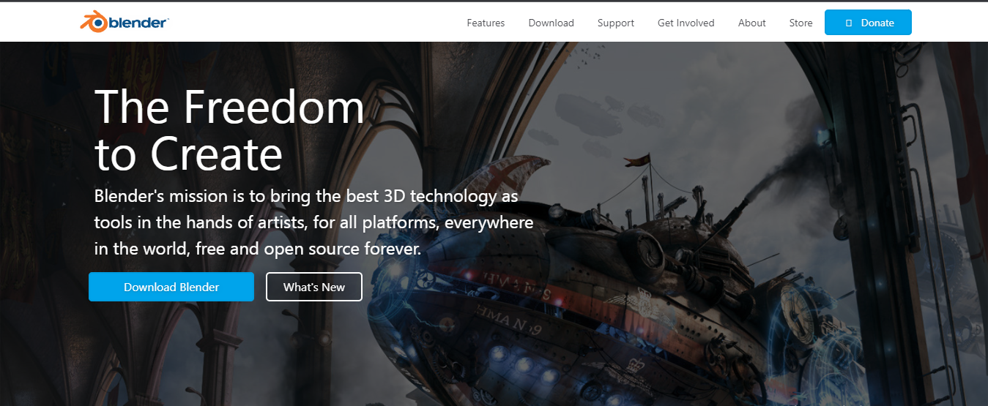
Task: Go to the Support page
Action: tap(616, 23)
